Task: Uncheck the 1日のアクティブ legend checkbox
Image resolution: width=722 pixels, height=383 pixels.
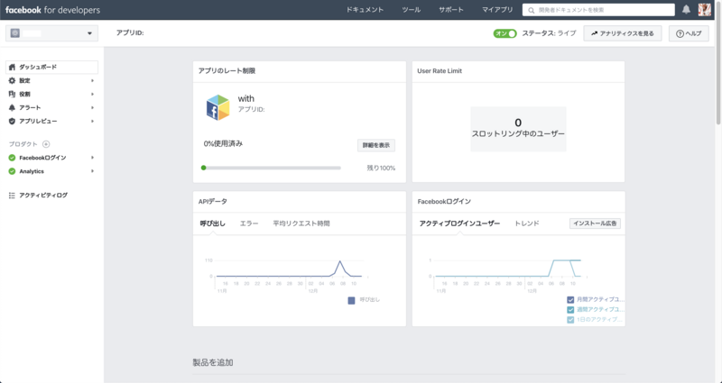Action: [x=570, y=320]
